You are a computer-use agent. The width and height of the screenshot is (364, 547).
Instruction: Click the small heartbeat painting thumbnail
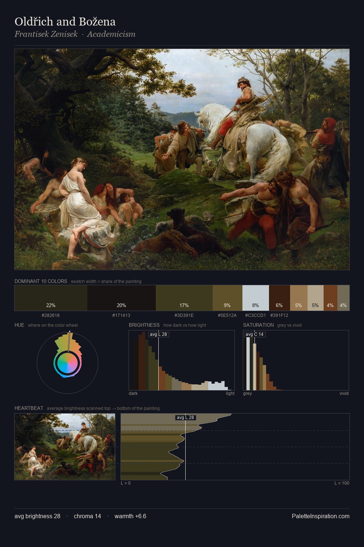[x=65, y=447]
